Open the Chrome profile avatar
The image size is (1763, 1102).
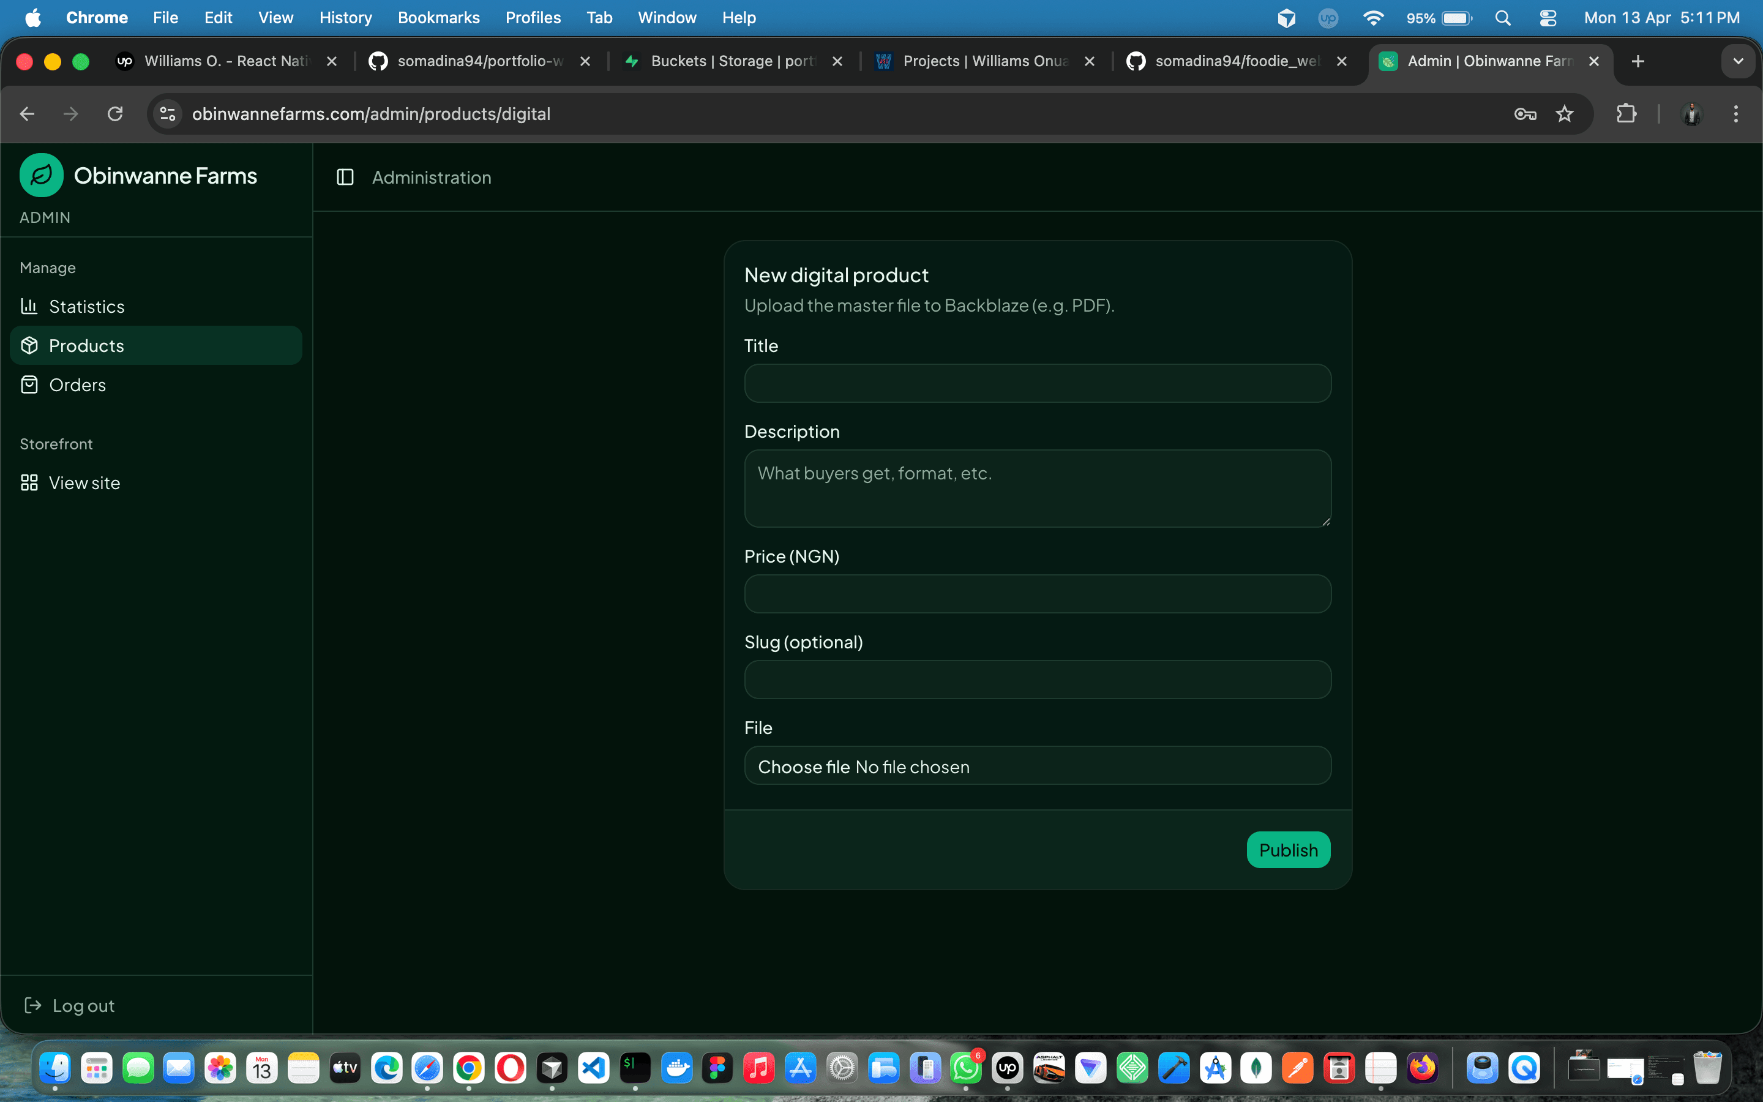(x=1691, y=114)
